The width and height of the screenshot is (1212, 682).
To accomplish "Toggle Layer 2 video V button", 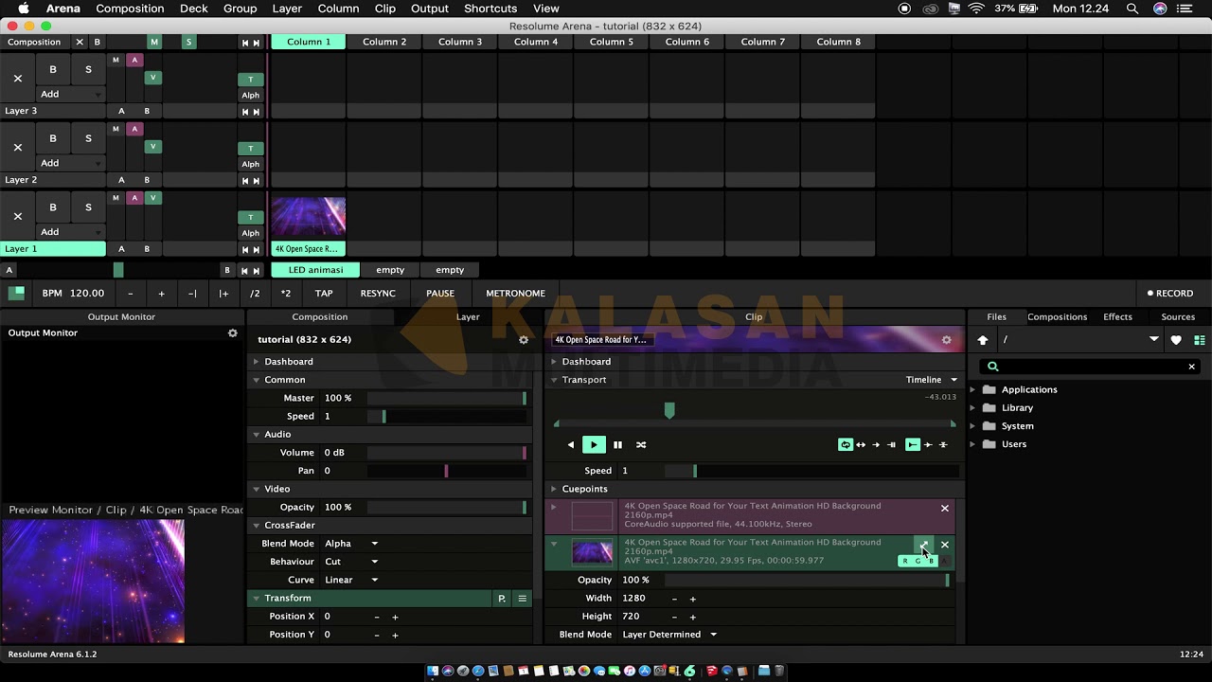I will pos(152,147).
